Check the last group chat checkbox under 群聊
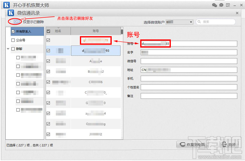Image resolution: width=245 pixels, height=161 pixels. (18, 110)
